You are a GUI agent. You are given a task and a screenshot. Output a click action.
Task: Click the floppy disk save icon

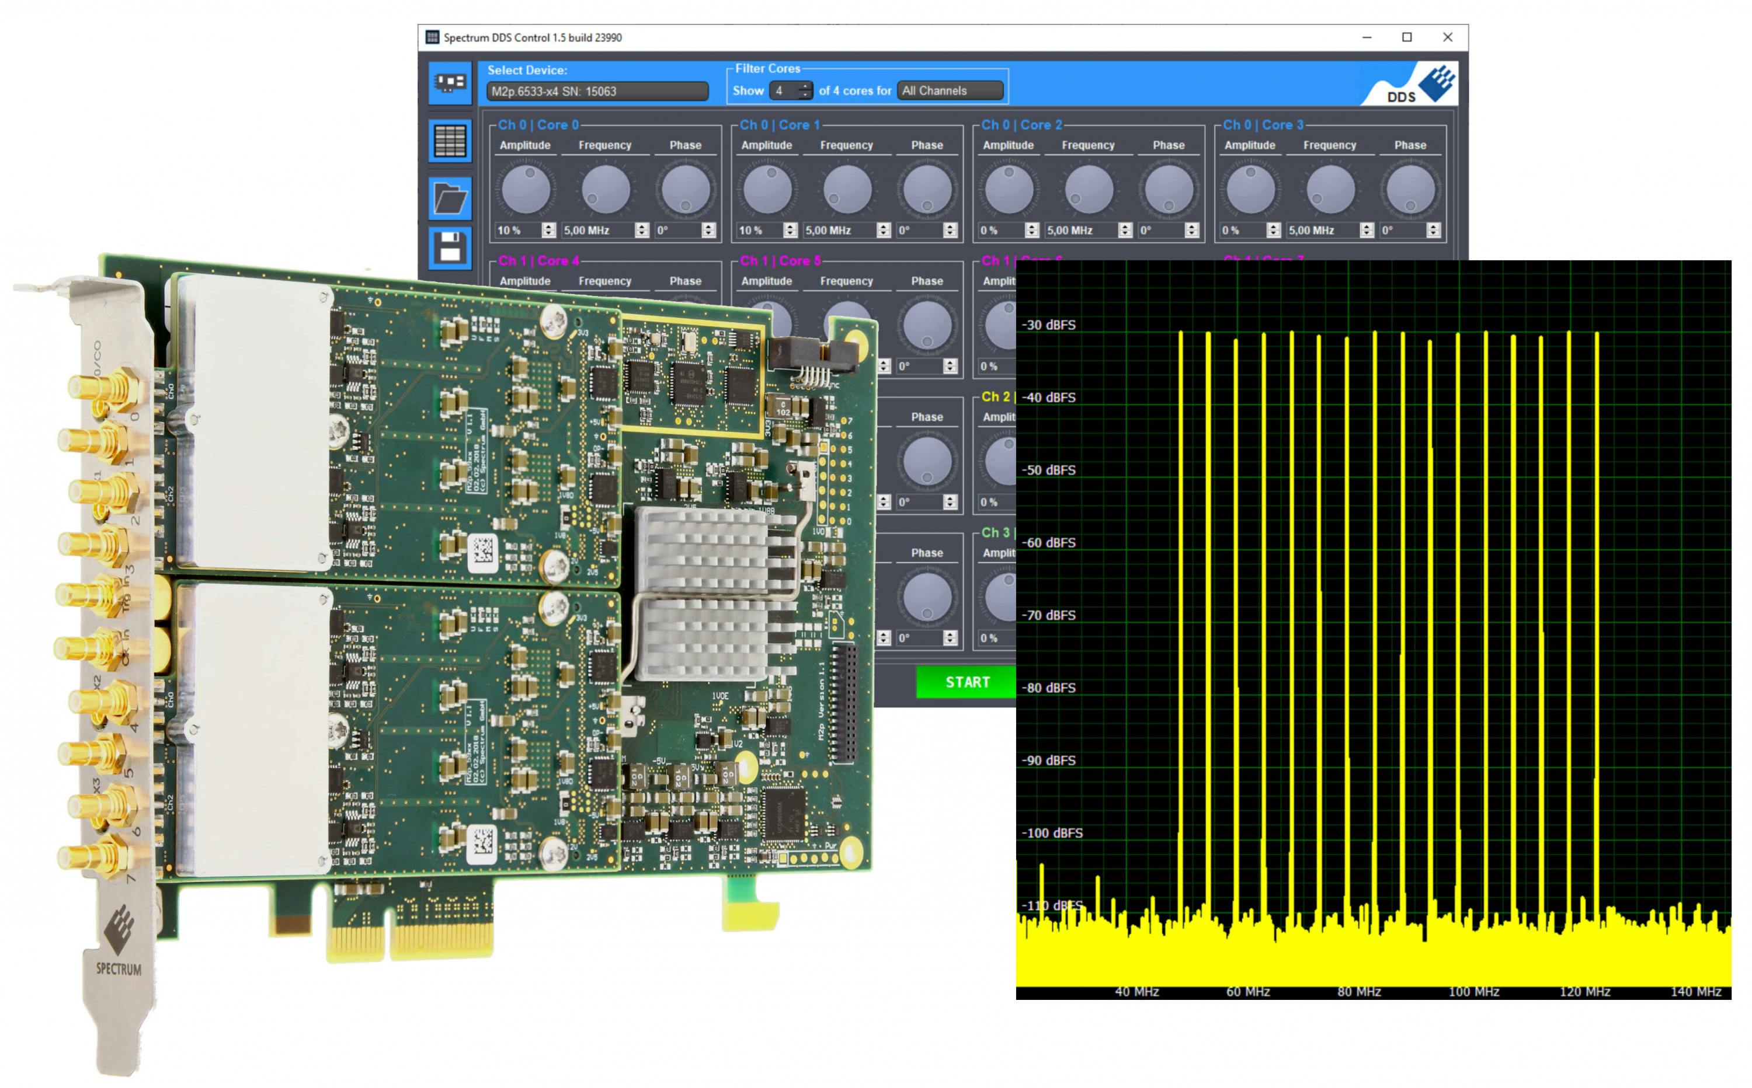pos(451,248)
